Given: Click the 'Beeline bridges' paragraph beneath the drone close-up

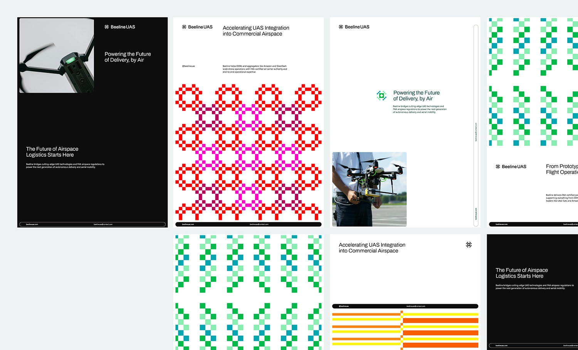Looking at the screenshot, I should pos(65,166).
